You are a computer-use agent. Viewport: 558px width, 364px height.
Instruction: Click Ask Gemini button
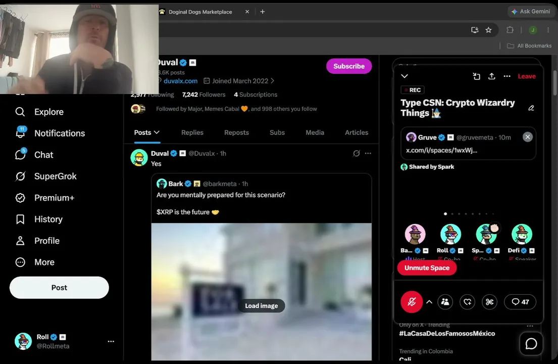pyautogui.click(x=530, y=12)
